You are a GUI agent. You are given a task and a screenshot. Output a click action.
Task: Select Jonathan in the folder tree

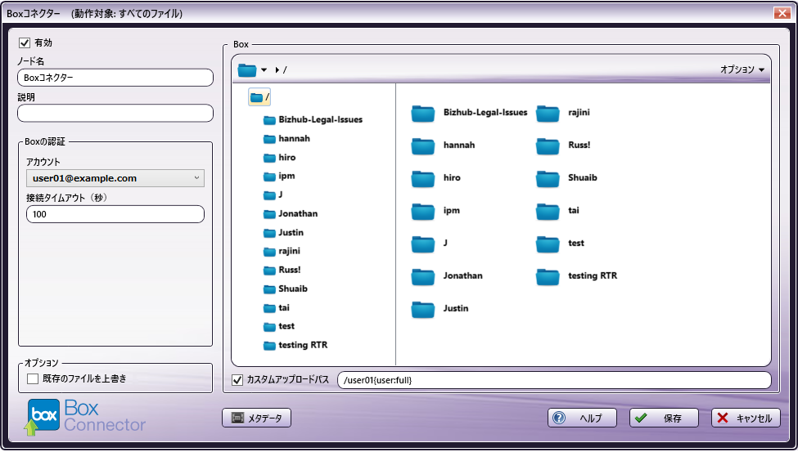pos(297,213)
